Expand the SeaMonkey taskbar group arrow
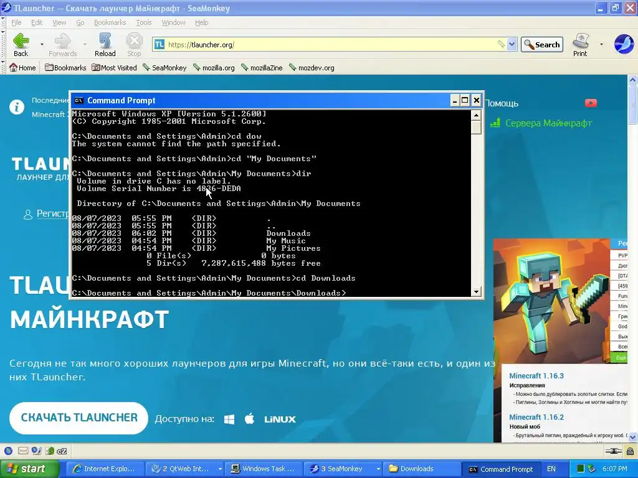The width and height of the screenshot is (638, 478). tap(378, 469)
